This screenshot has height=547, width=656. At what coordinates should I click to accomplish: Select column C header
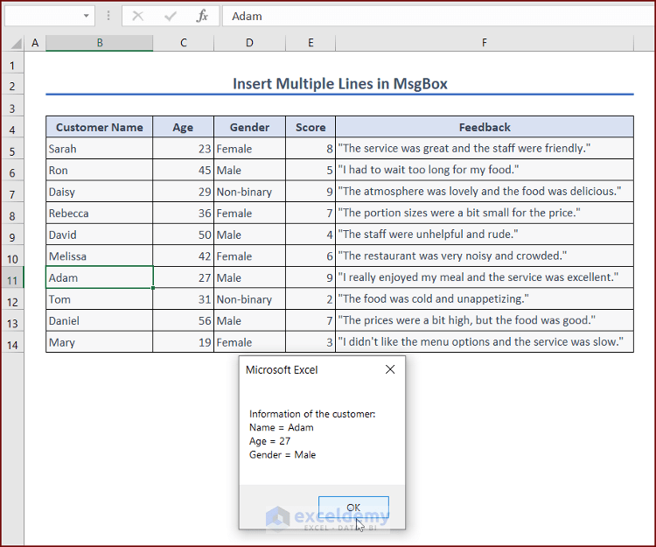(184, 43)
